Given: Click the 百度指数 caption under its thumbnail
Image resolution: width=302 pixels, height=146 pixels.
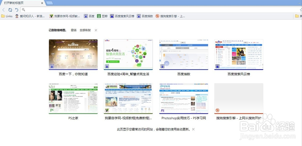Looking at the screenshot, I should (184, 74).
